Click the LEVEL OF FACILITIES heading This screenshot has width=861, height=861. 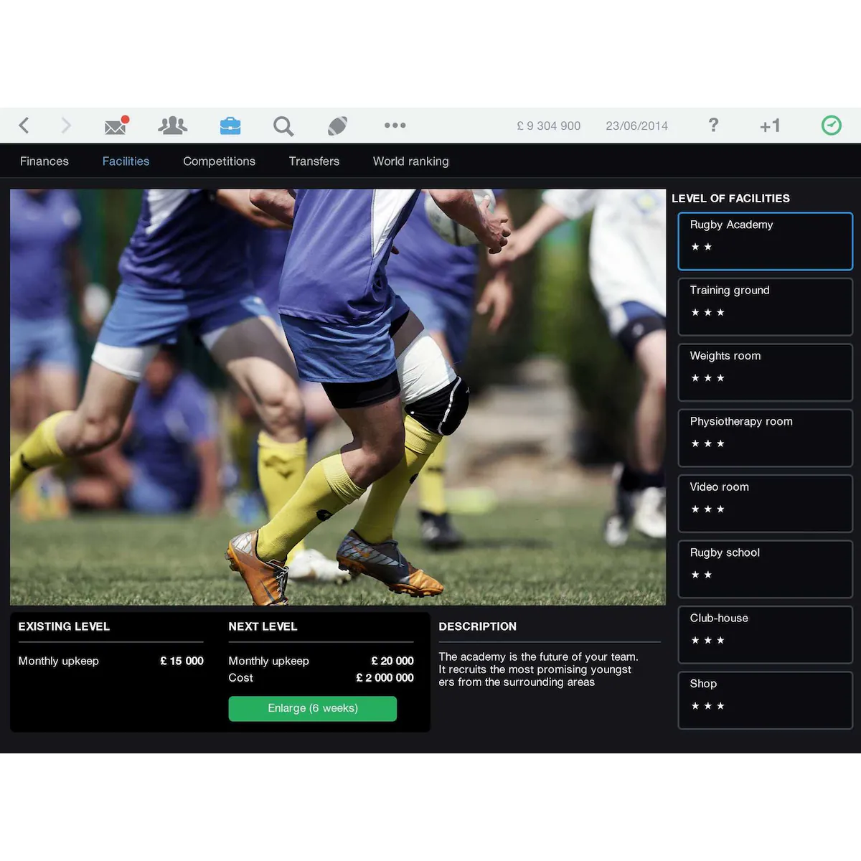pyautogui.click(x=730, y=198)
